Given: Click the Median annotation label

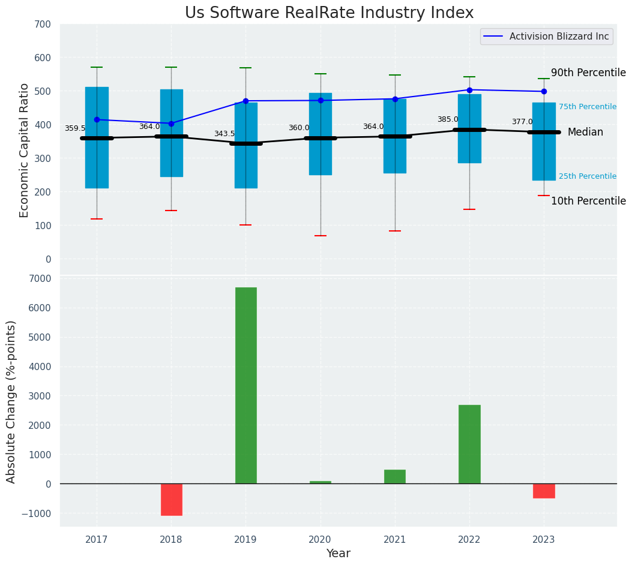Looking at the screenshot, I should (585, 132).
